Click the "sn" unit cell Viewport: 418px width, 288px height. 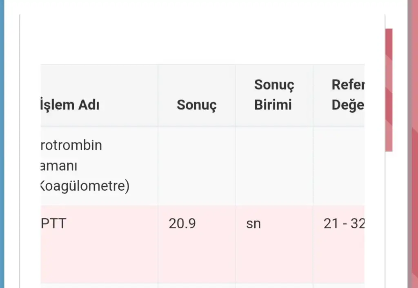point(253,224)
